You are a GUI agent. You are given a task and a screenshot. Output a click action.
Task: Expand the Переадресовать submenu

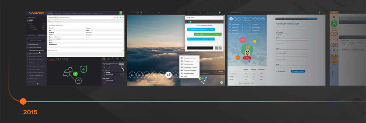[x=189, y=61]
